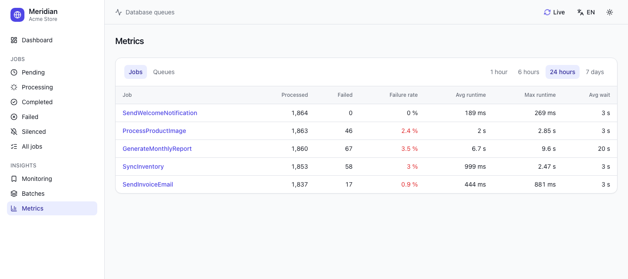
Task: View Completed jobs
Action: click(52, 102)
